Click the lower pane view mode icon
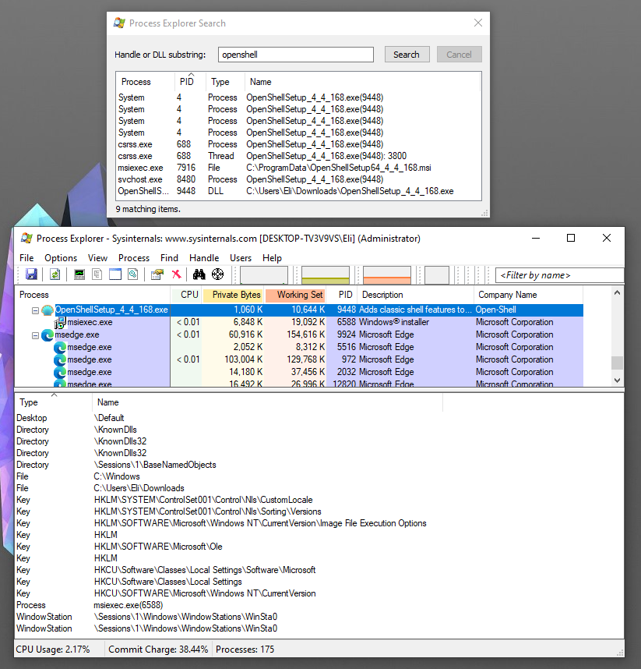The width and height of the screenshot is (641, 669). 133,274
